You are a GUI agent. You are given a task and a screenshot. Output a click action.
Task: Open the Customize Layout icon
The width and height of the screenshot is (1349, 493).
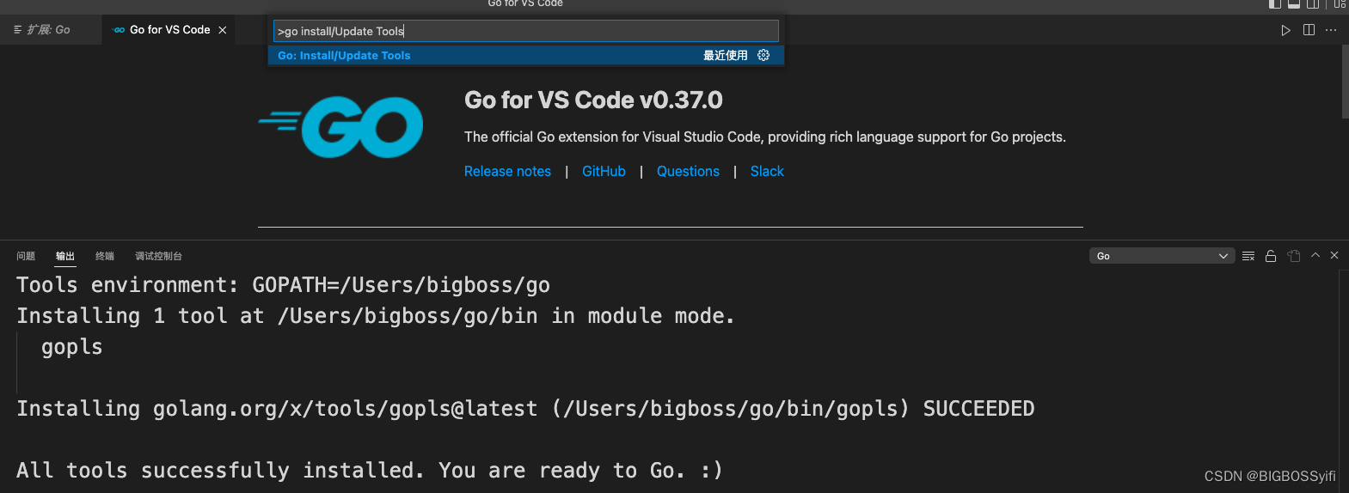pos(1340,3)
